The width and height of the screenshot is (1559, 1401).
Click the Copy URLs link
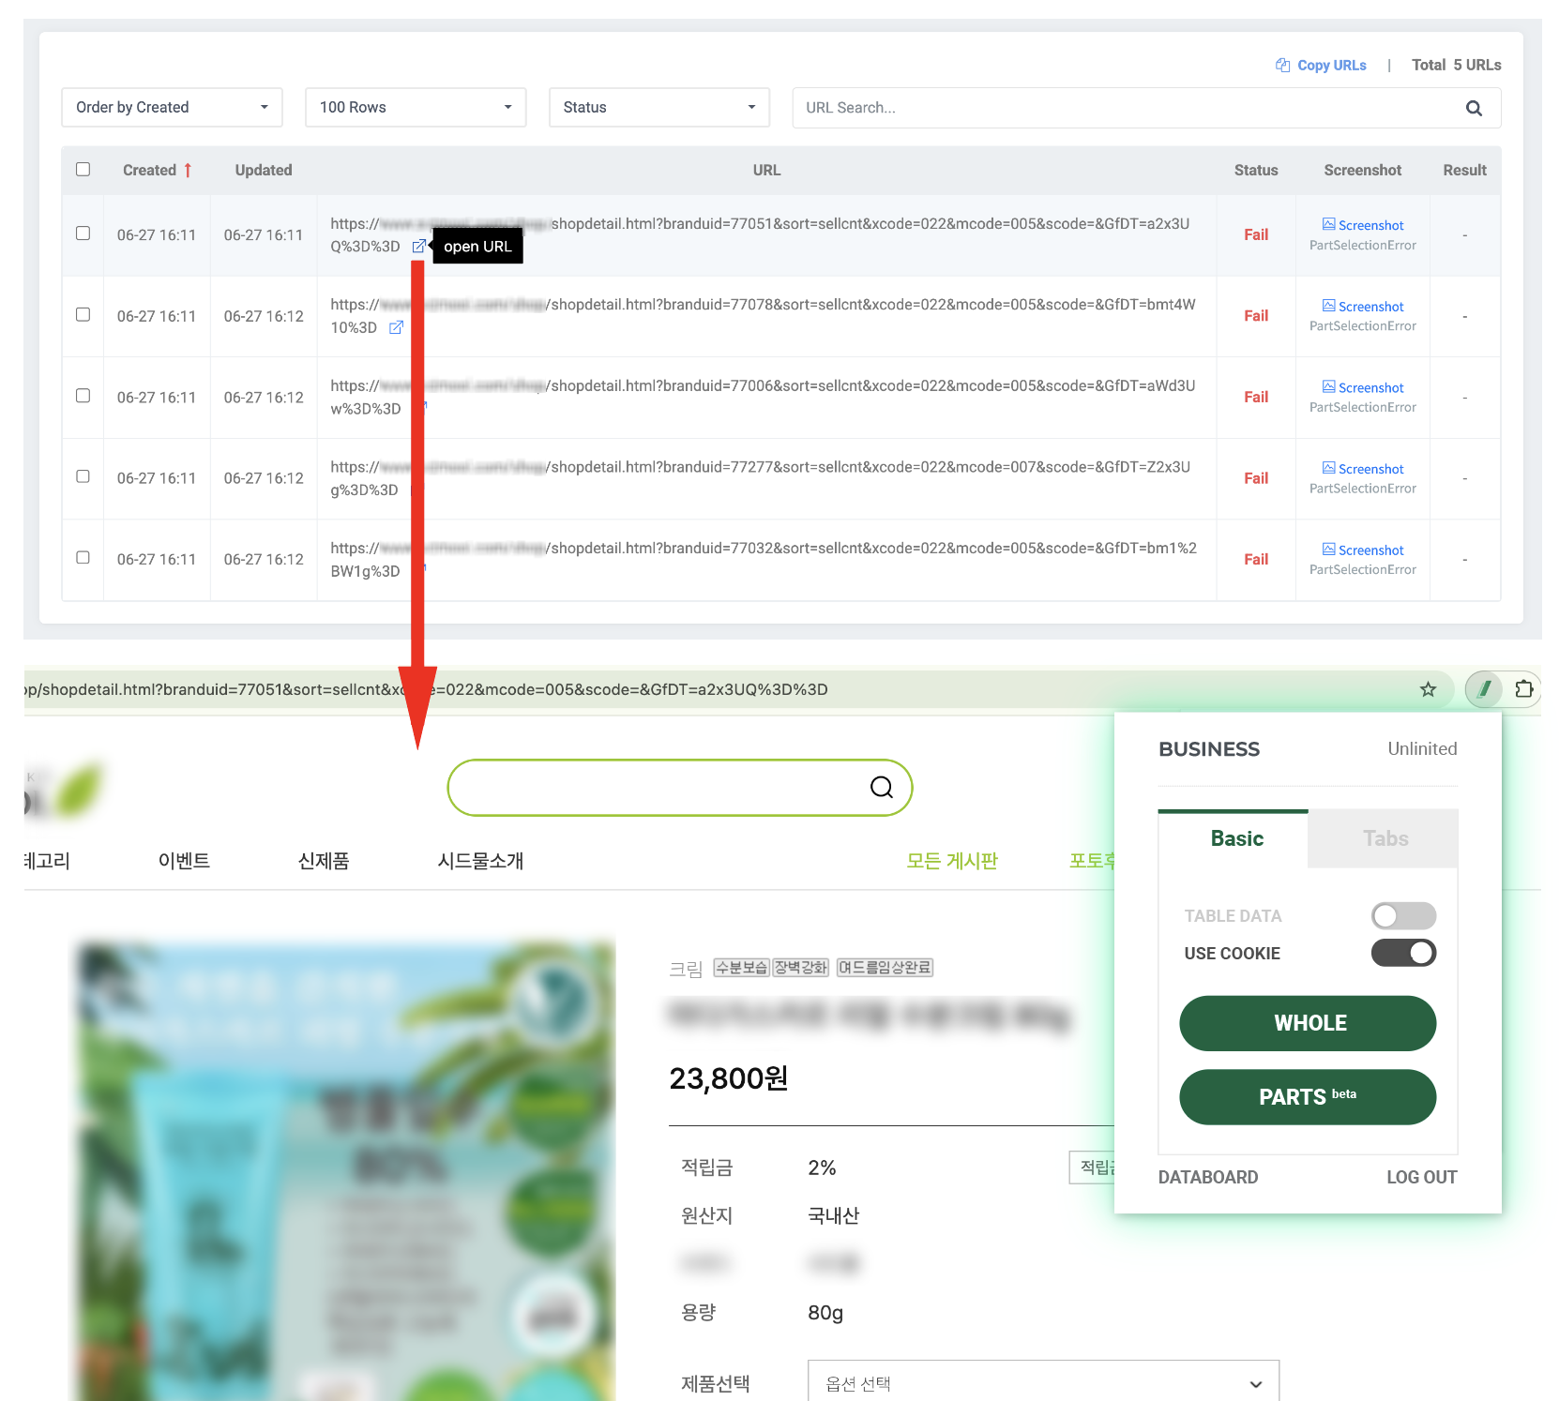(1321, 66)
